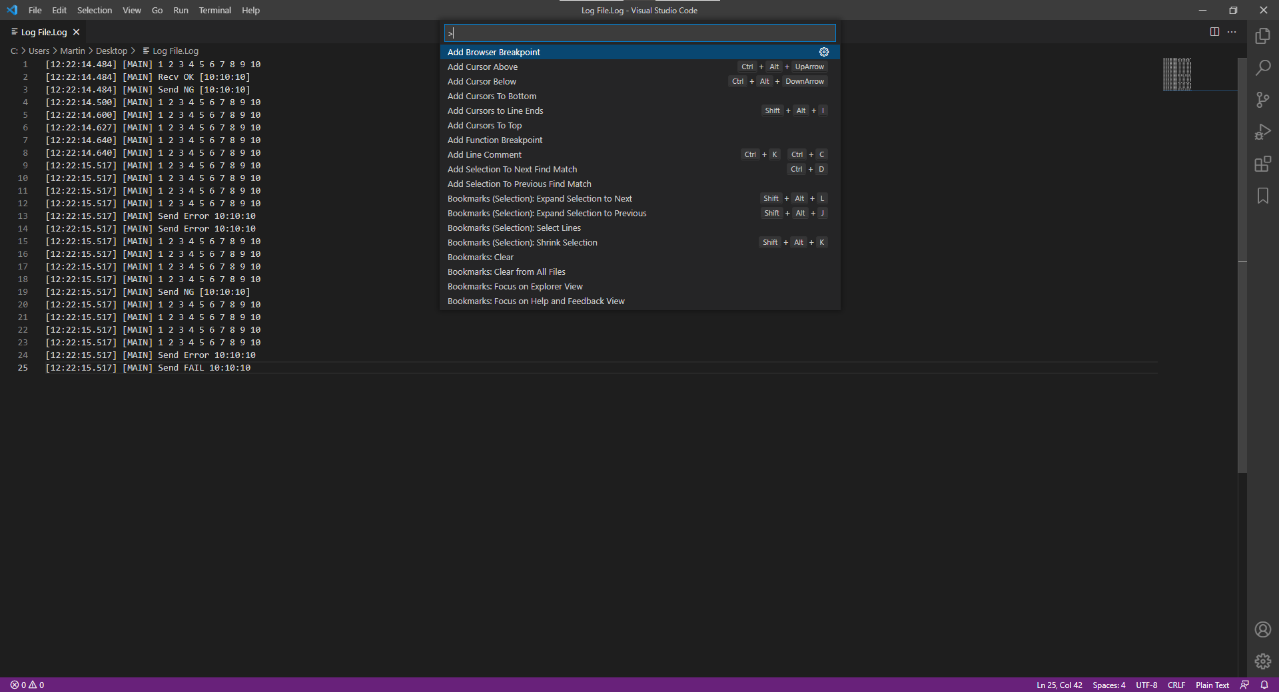Choose Bookmarks: Clear command
The height and width of the screenshot is (692, 1279).
pyautogui.click(x=639, y=257)
